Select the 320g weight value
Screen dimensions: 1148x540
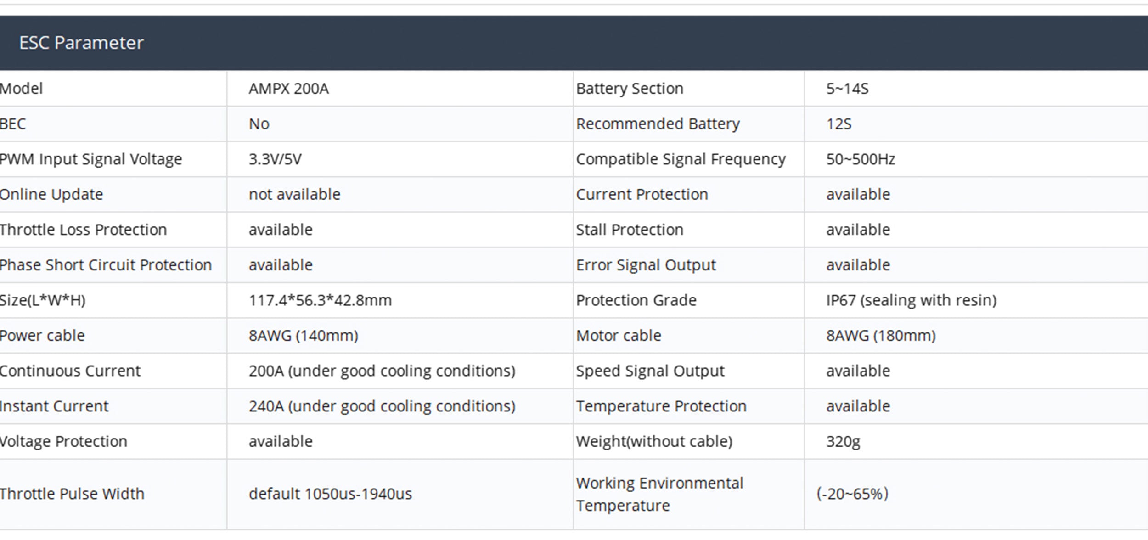(843, 442)
